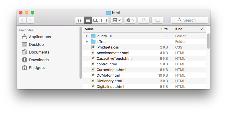Screen dimensions: 227x113
Task: Click the jquery-ui folder name
Action: (104, 36)
